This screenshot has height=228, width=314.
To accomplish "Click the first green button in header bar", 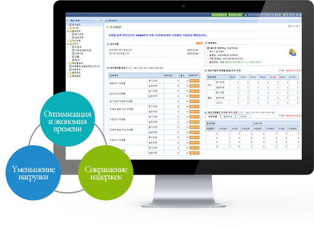I will tap(219, 15).
